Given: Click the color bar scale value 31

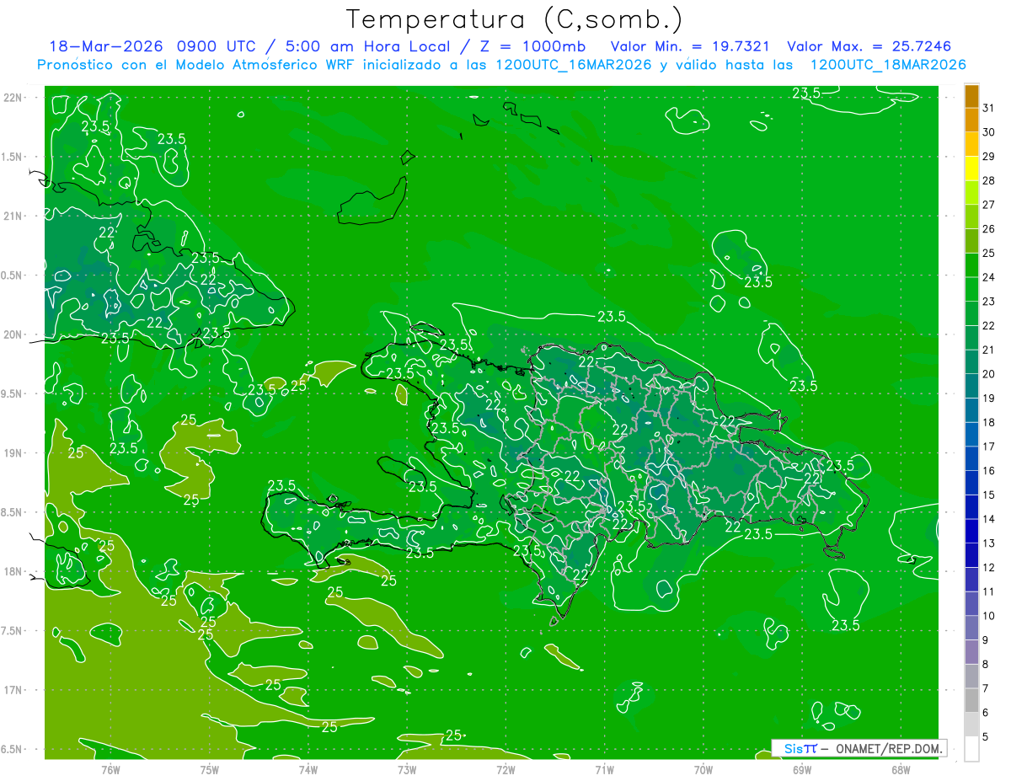Looking at the screenshot, I should [989, 108].
